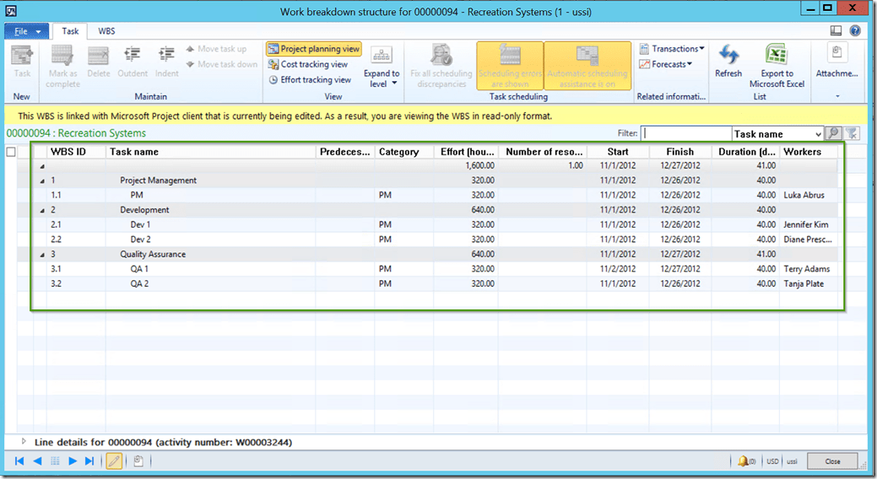Collapse the Development task group
The image size is (877, 479).
click(x=42, y=210)
